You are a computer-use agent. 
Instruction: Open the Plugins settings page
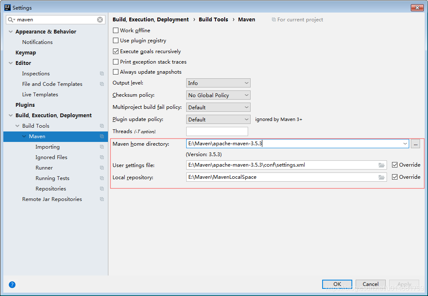[25, 105]
